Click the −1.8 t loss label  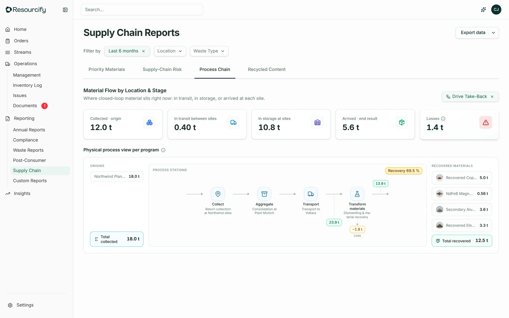coord(357,229)
